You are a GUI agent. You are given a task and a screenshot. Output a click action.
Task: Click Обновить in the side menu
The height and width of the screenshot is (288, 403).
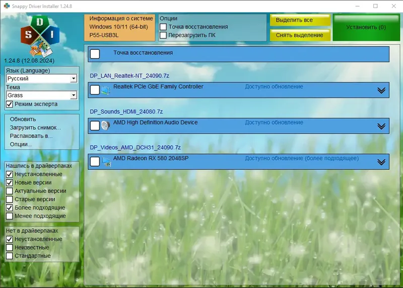pos(23,119)
